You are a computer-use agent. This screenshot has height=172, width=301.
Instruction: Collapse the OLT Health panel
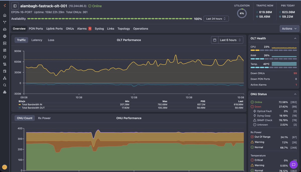tap(295, 38)
